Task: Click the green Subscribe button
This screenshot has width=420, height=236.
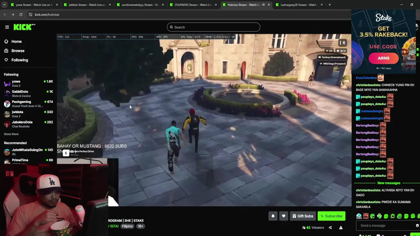Action: coord(331,216)
